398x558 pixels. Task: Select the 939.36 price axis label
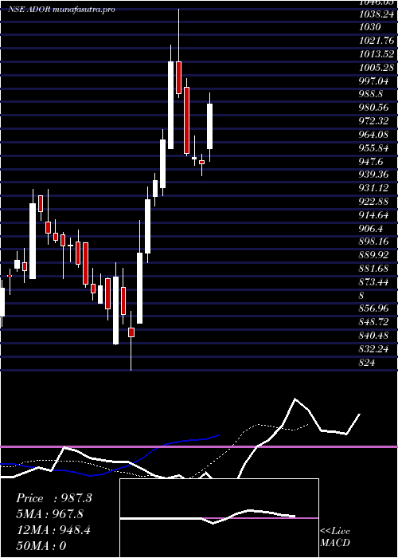[x=374, y=175]
